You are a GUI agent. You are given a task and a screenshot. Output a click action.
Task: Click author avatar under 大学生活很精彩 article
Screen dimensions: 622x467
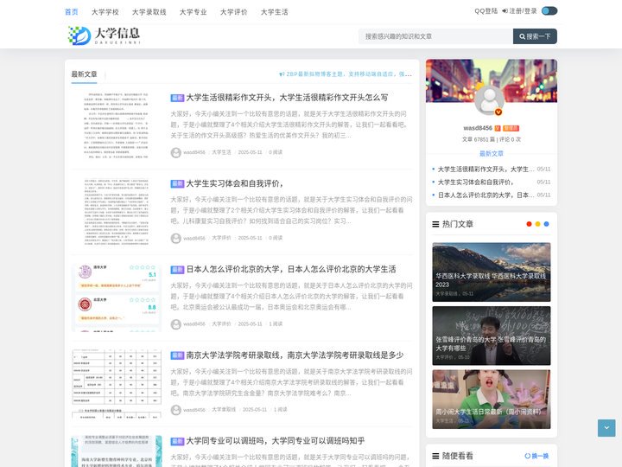[175, 152]
